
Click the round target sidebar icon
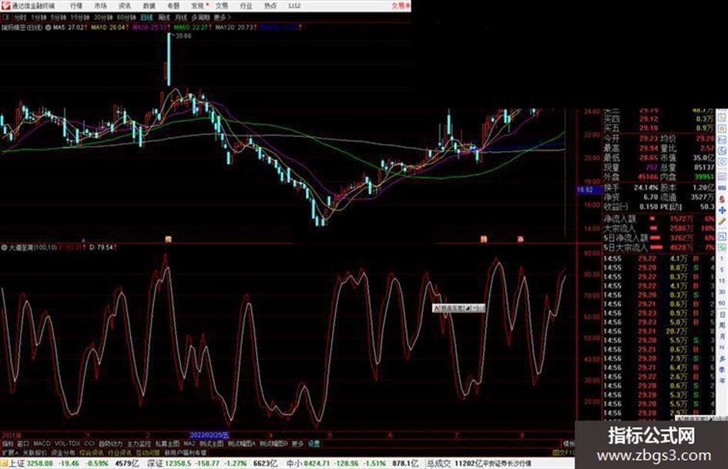point(722,162)
